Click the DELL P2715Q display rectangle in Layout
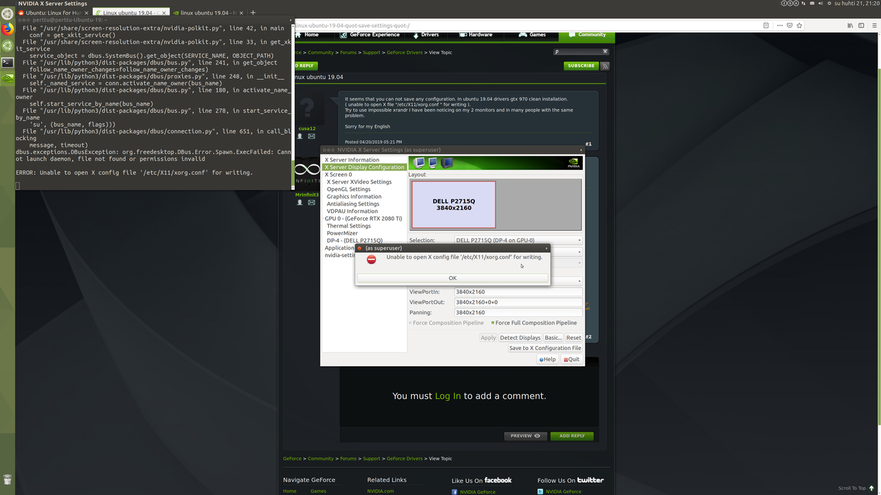Screen dimensions: 881x495 [x=454, y=204]
